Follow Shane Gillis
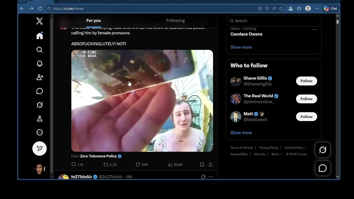Image resolution: width=354 pixels, height=199 pixels. 306,81
